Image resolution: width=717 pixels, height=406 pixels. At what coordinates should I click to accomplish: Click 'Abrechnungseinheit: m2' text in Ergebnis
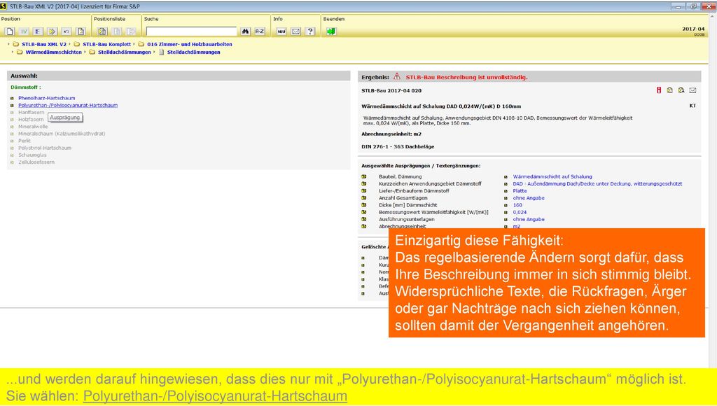pos(391,134)
